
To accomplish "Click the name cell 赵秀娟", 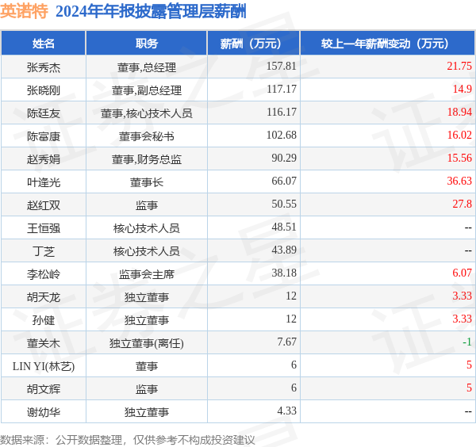I will coord(44,159).
